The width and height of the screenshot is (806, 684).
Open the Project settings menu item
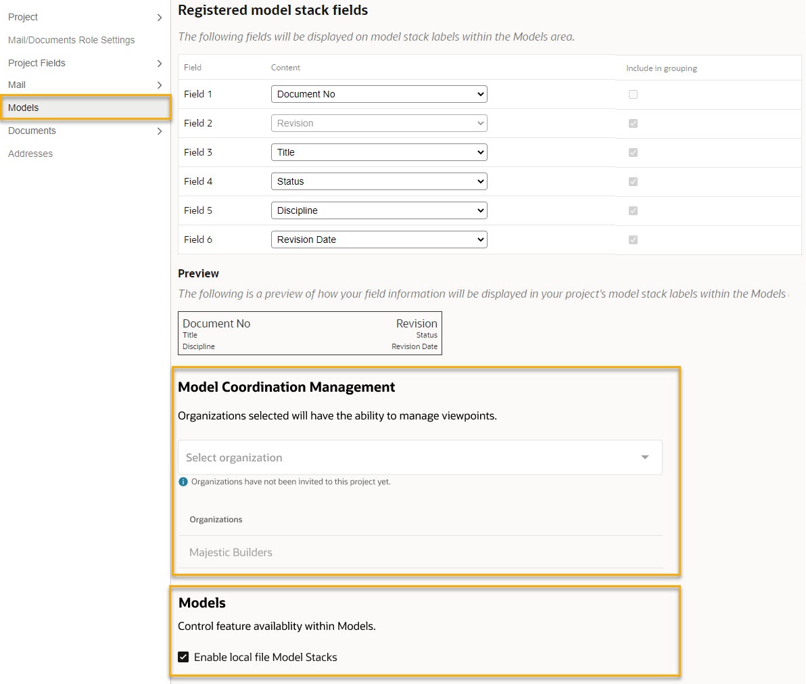click(x=23, y=17)
